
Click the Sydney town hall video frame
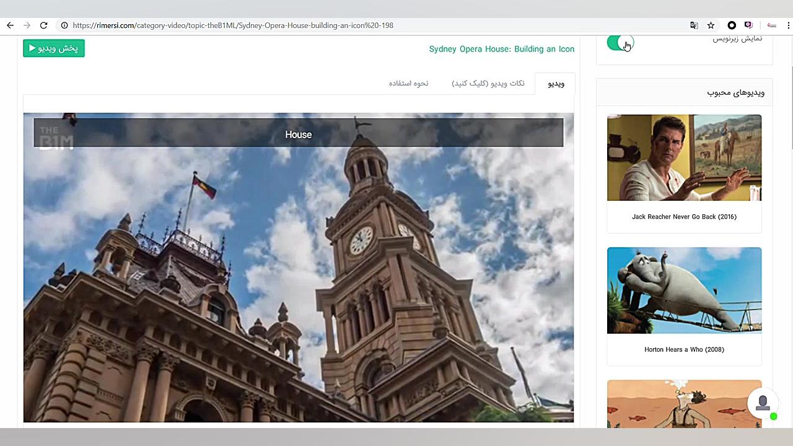299,268
